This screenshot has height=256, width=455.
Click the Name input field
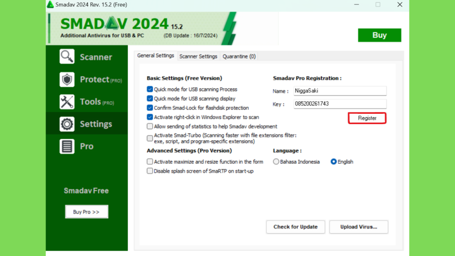click(340, 91)
